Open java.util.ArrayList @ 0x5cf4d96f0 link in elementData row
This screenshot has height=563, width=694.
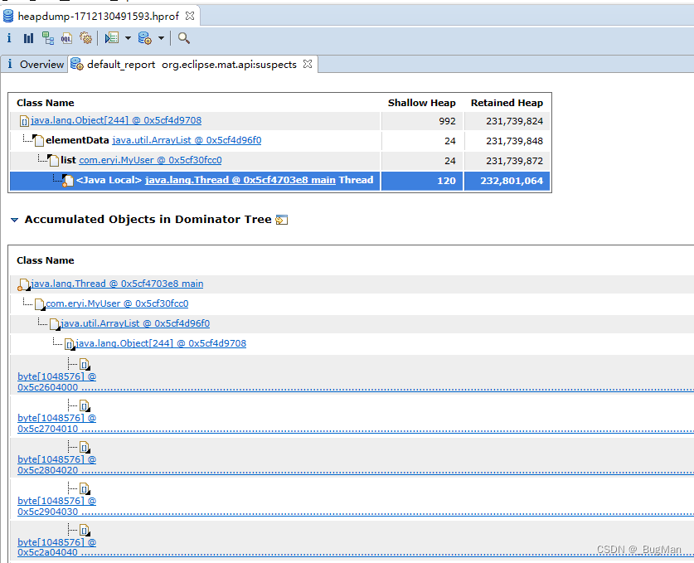coord(187,140)
